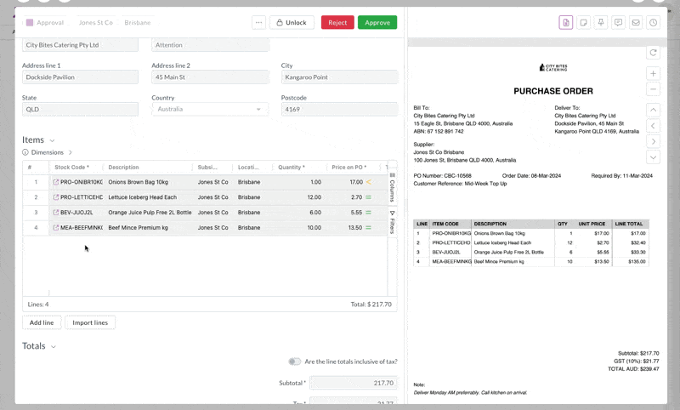Screen dimensions: 680x410
Task: Open the comments speech-bubble icon
Action: [x=619, y=23]
